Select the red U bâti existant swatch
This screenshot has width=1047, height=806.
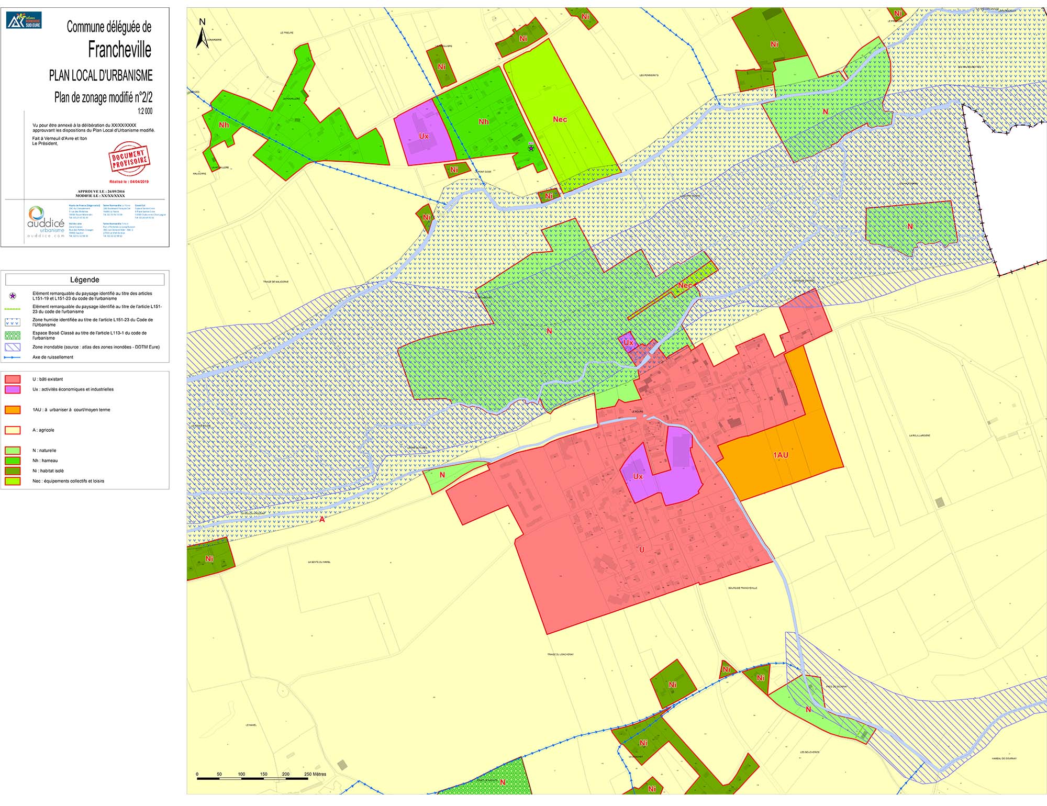(x=13, y=379)
